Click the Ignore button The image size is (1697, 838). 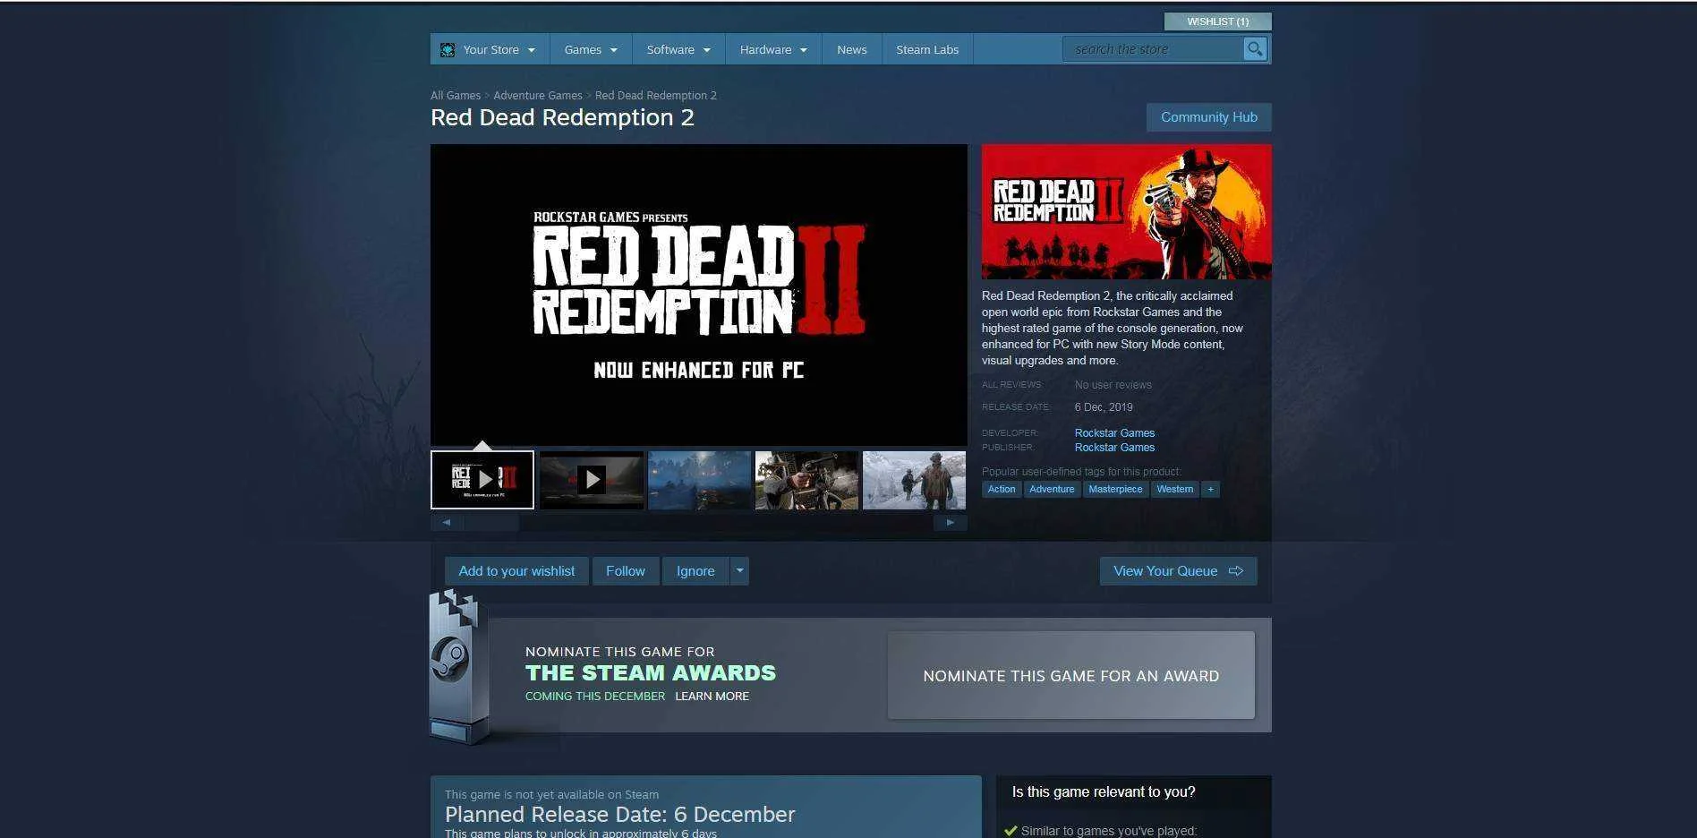tap(695, 571)
